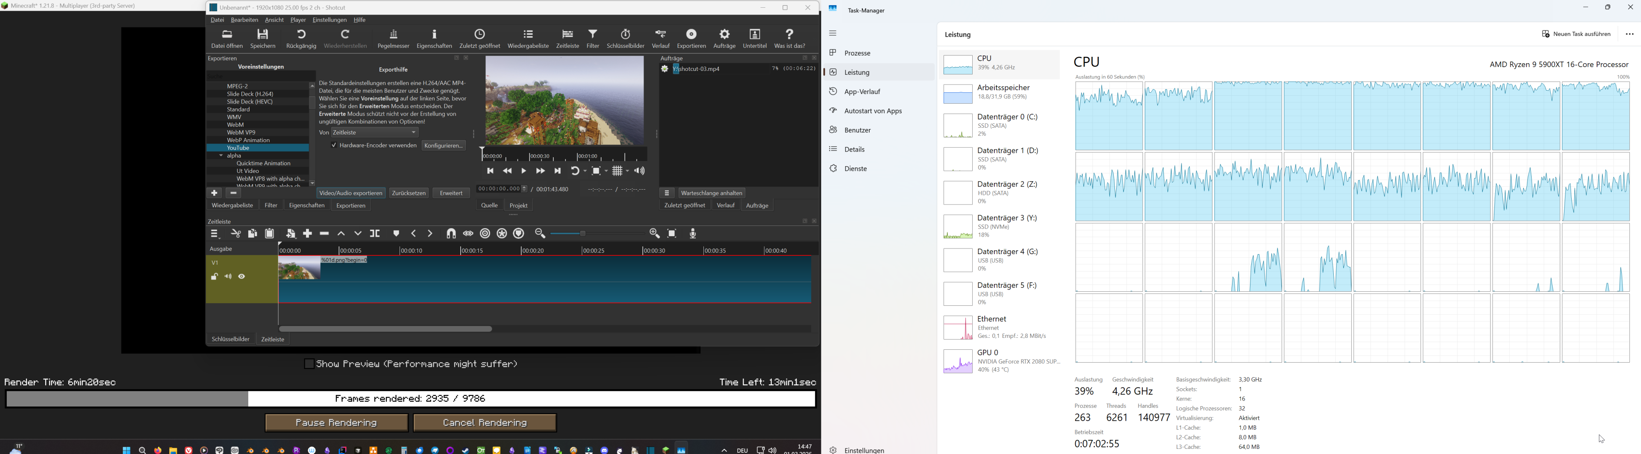Click Pause Rendering in Minecraft
Screen dimensions: 1641x454
coord(336,423)
